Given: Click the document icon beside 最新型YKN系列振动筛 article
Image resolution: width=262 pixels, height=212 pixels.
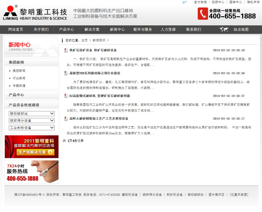Looking at the screenshot, I should (x=66, y=73).
